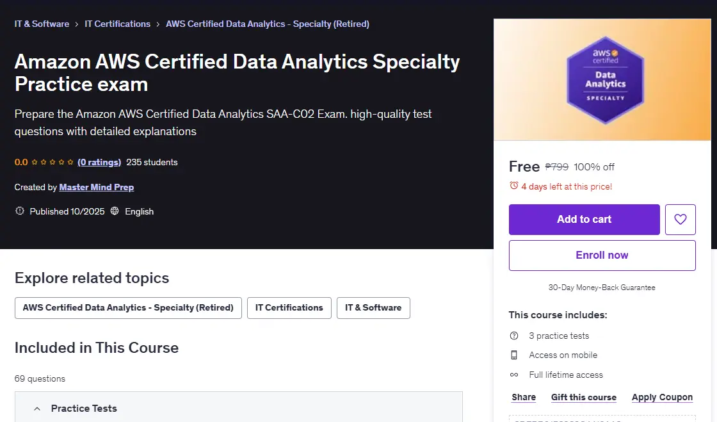Click the breadcrumb chevron after IT Certifications
717x422 pixels.
tap(157, 24)
